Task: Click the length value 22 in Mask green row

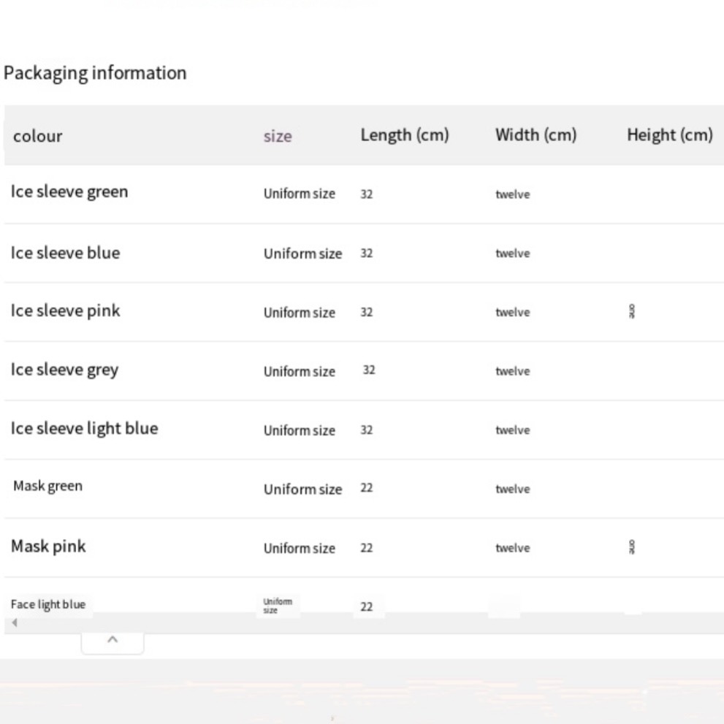Action: (367, 489)
